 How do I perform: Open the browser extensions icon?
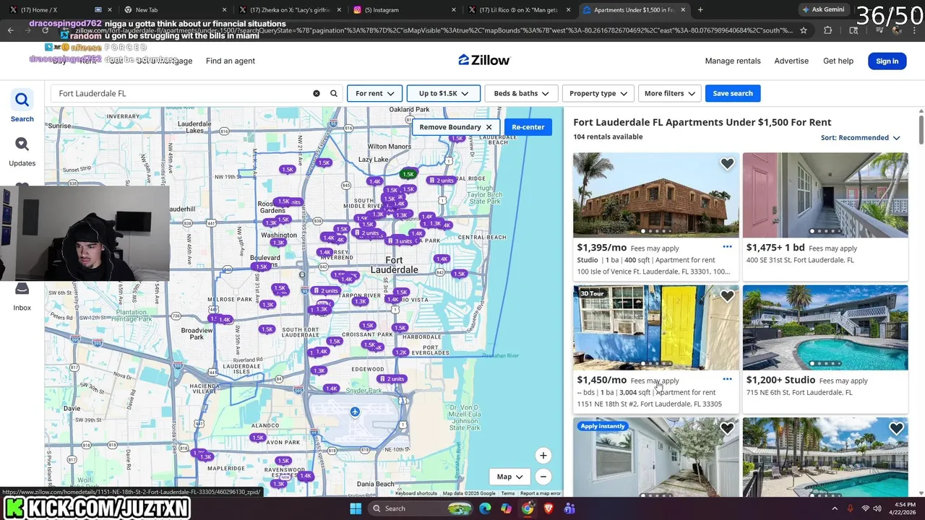pyautogui.click(x=828, y=30)
